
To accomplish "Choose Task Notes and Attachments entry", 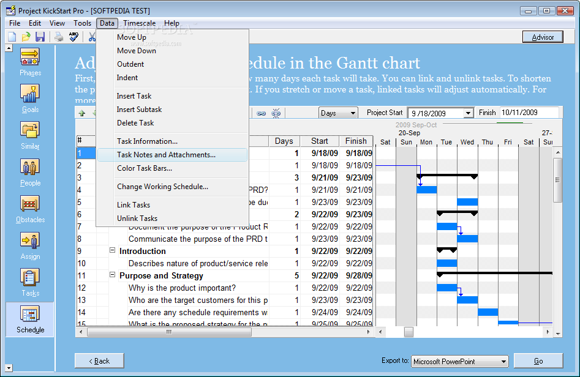I will pos(172,155).
